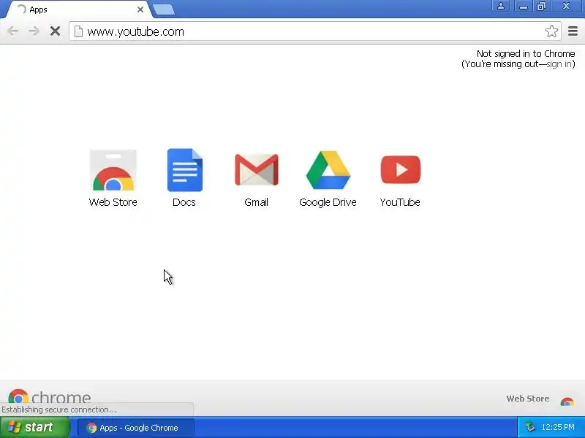585x438 pixels.
Task: Click the sign in link
Action: tap(559, 64)
